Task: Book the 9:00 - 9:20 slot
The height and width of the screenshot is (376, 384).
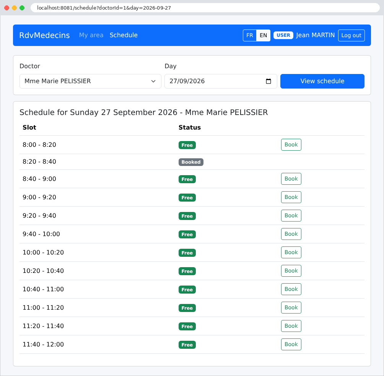Action: point(291,197)
